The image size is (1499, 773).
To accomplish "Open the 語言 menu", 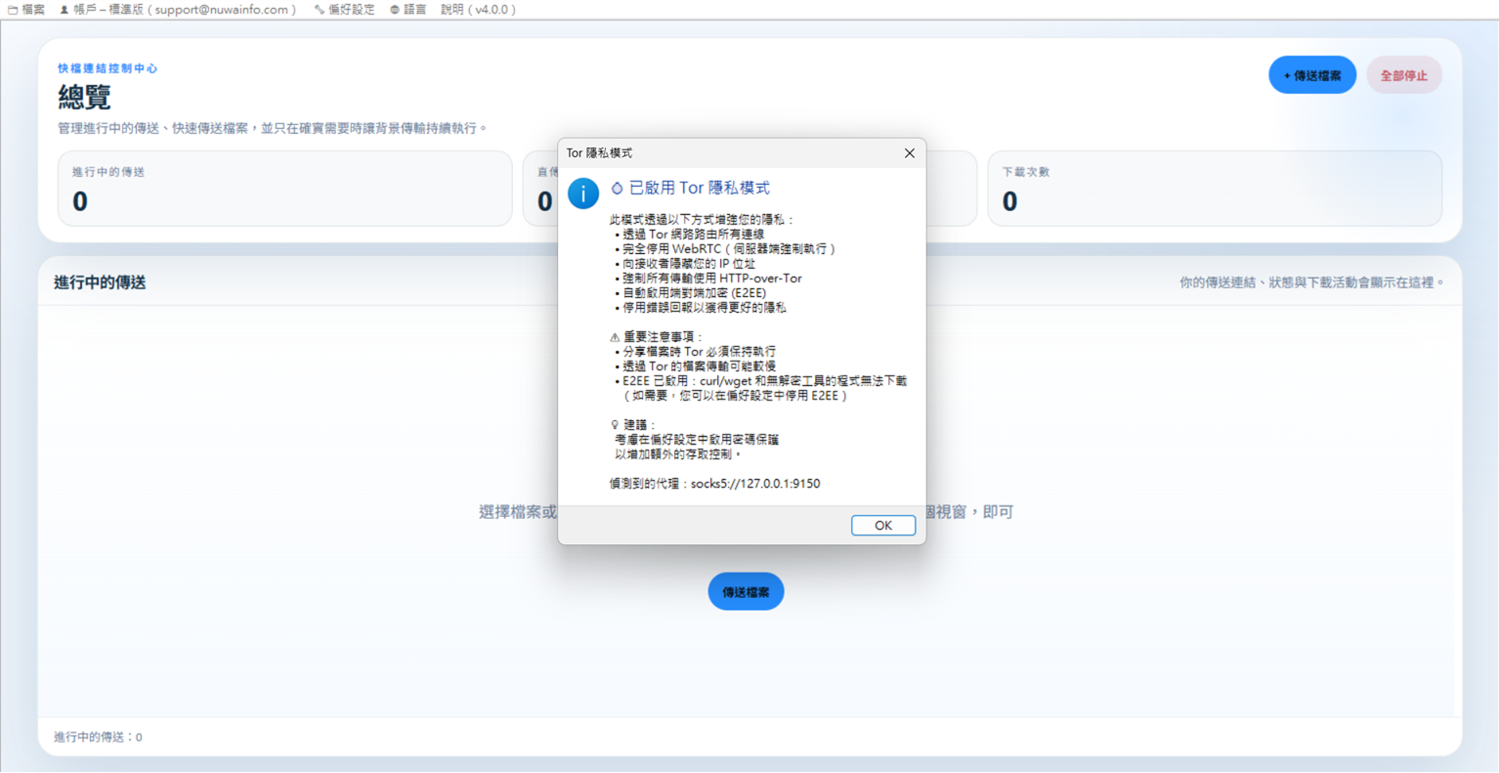I will [408, 10].
